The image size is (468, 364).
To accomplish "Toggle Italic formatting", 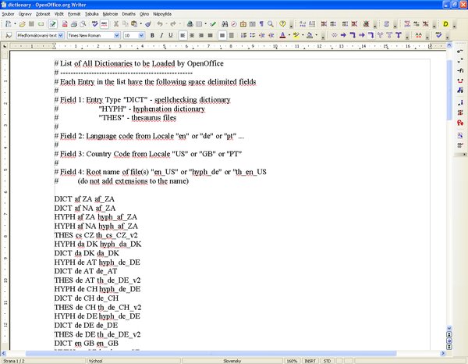I will [x=161, y=35].
